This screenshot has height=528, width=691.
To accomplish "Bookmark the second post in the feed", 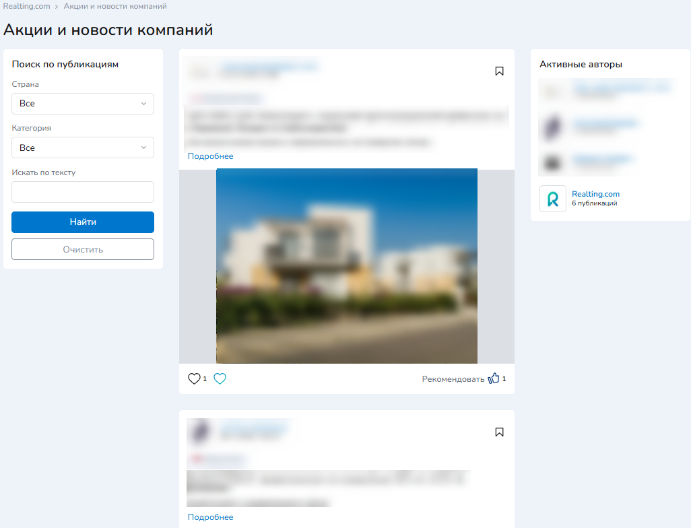I will (499, 432).
